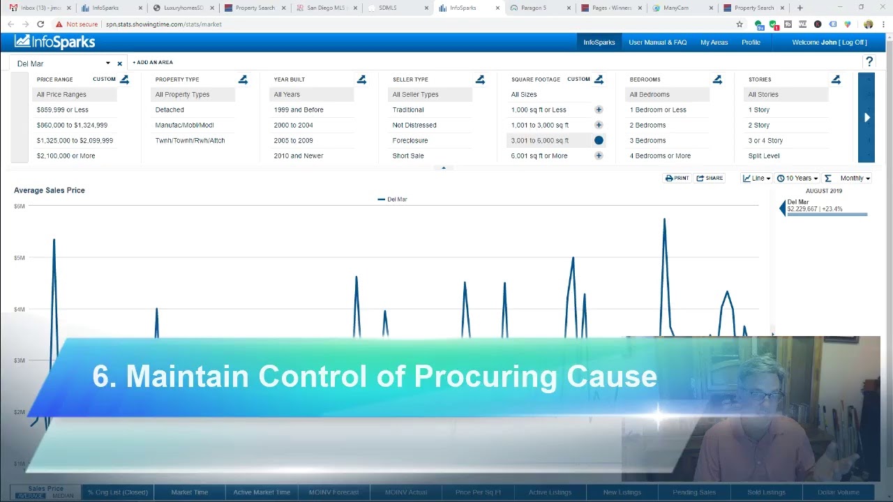Open Profile menu item
Screen dimensions: 893x502
[751, 42]
